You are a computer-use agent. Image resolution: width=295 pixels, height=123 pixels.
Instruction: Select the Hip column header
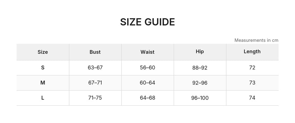(200, 52)
